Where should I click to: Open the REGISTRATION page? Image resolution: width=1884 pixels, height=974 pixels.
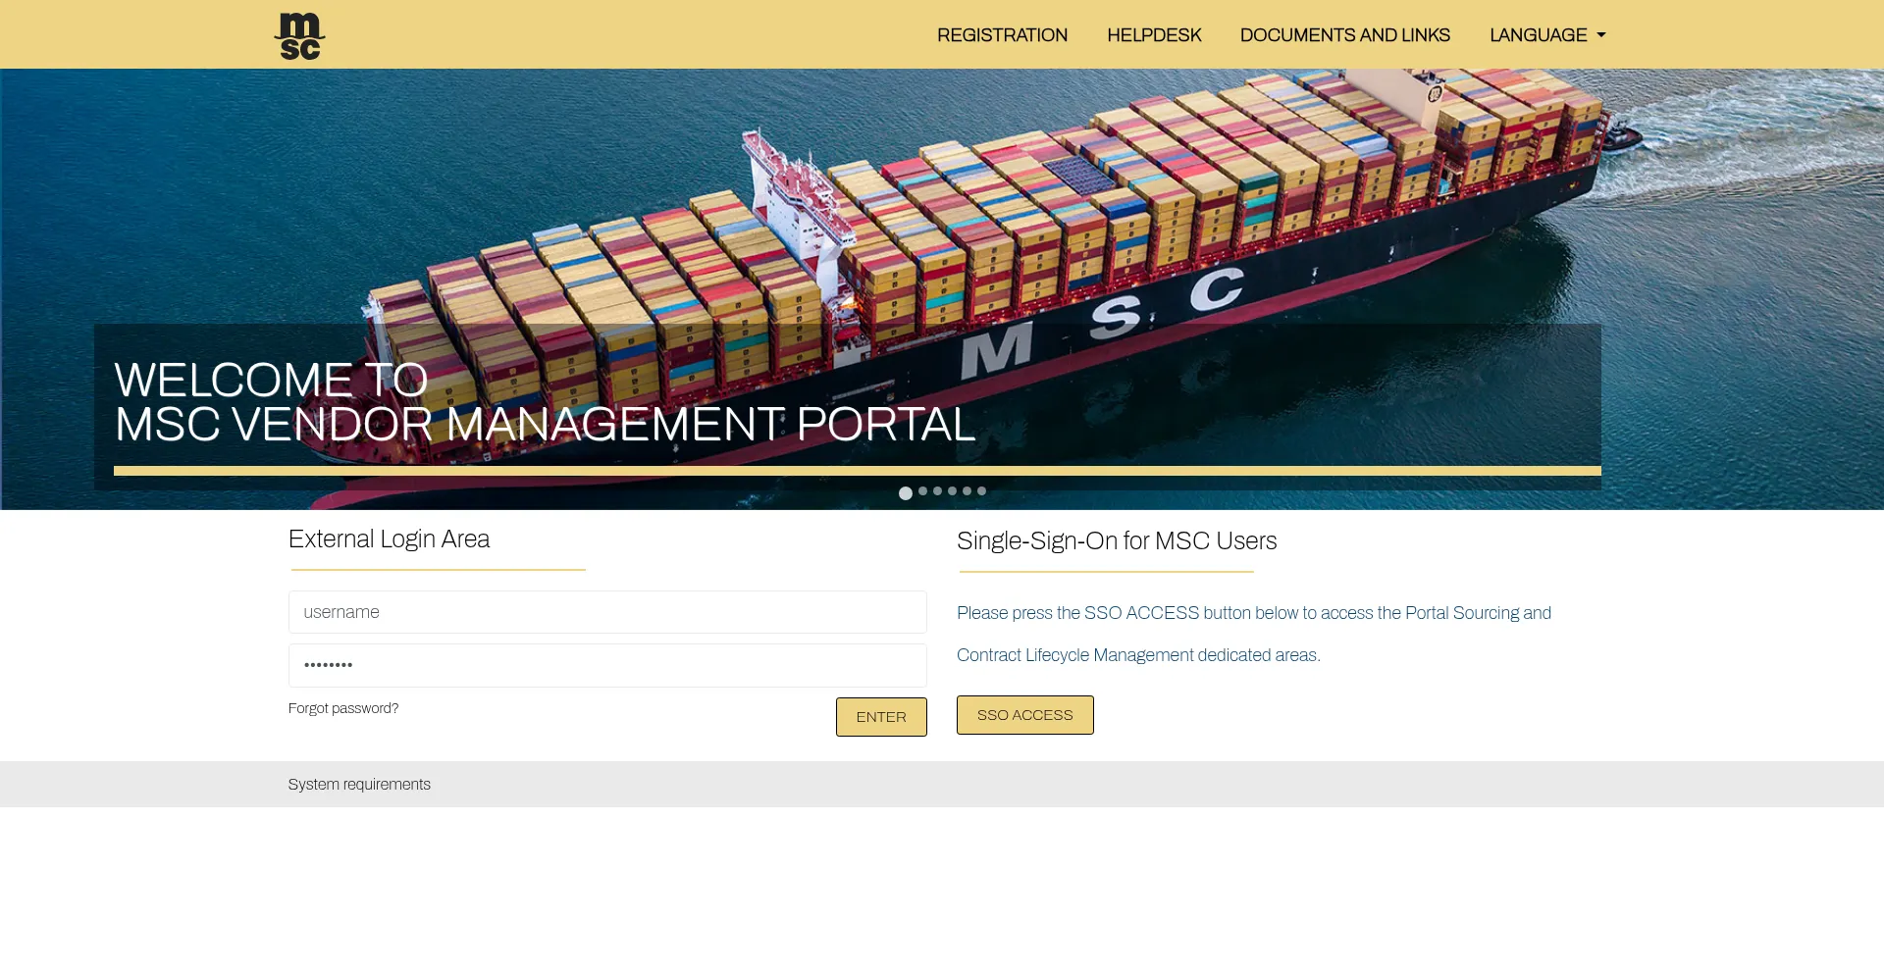1002,35
